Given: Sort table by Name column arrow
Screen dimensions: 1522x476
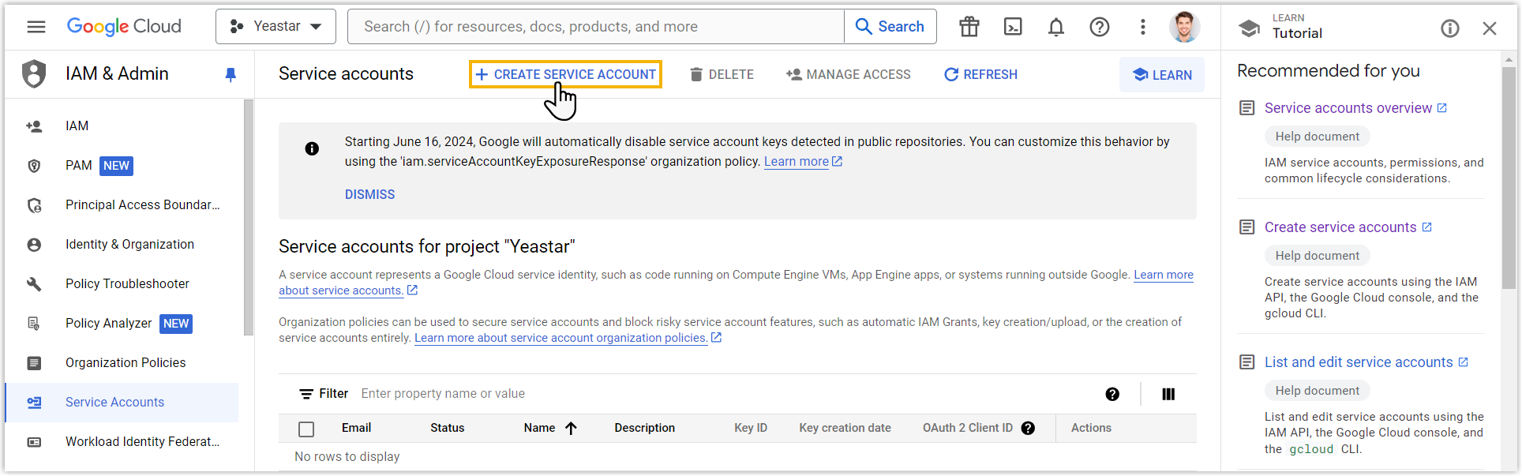Looking at the screenshot, I should [x=571, y=428].
